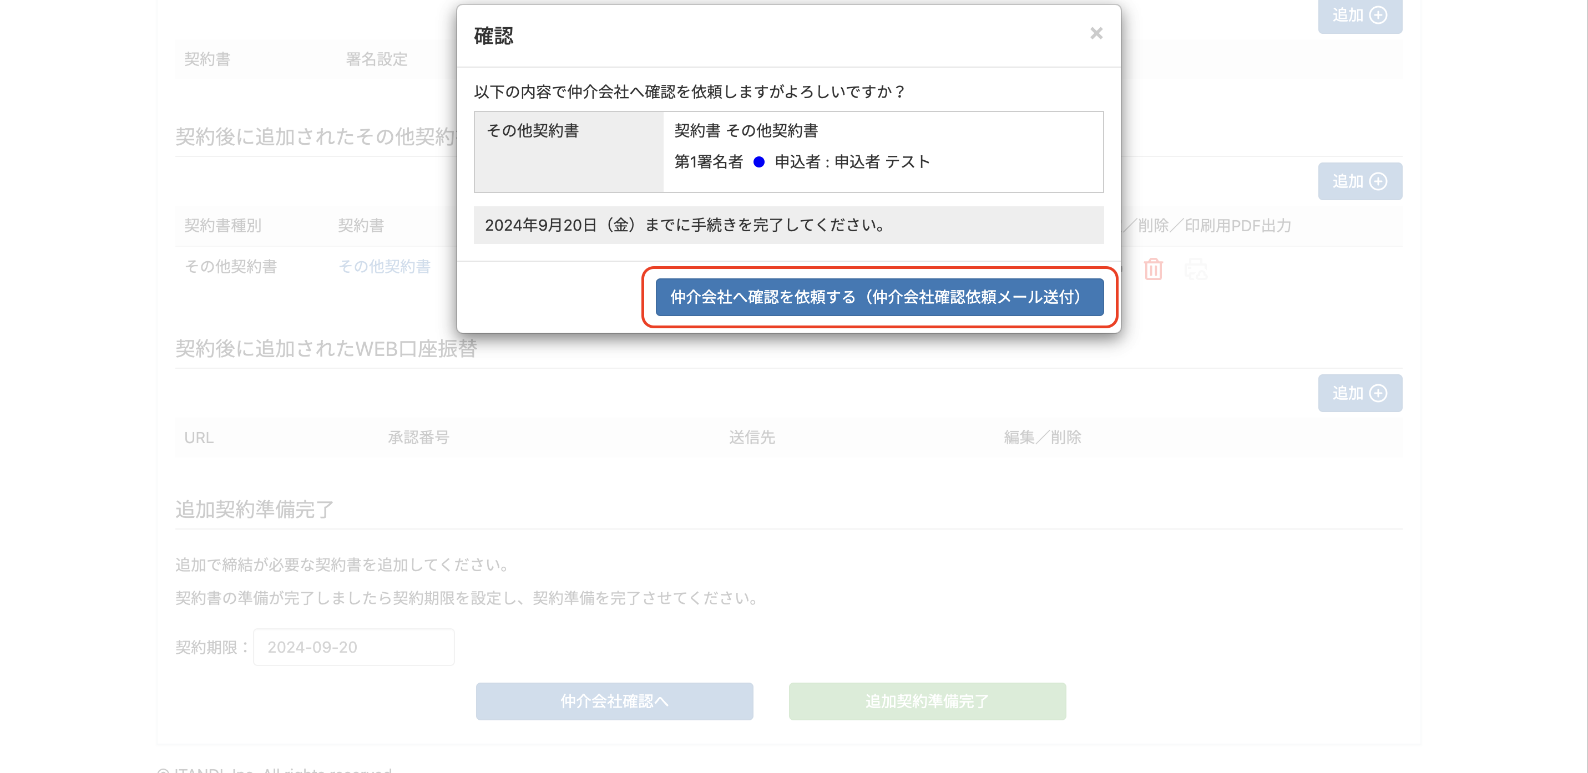Viewport: 1588px width, 773px height.
Task: Click the red trash icon in the その他契約書 row
Action: (1154, 269)
